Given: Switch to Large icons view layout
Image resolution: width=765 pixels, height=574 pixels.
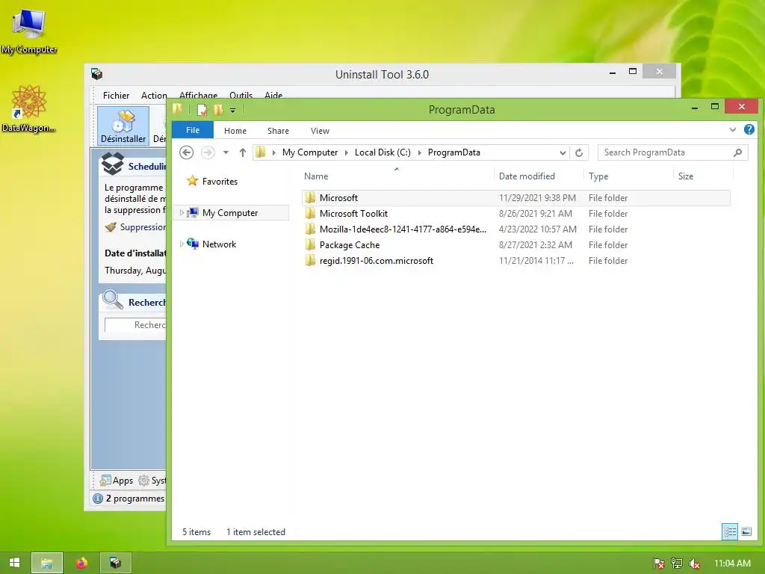Looking at the screenshot, I should click(746, 531).
